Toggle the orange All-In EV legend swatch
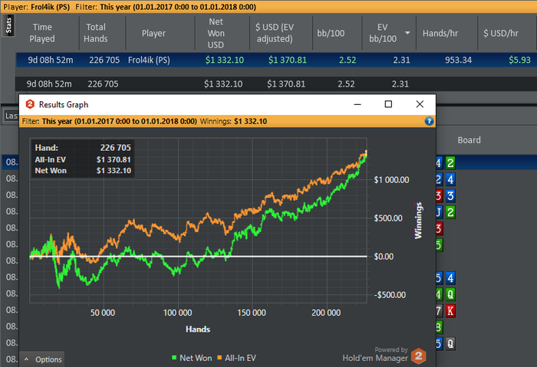This screenshot has width=537, height=367. tap(219, 358)
